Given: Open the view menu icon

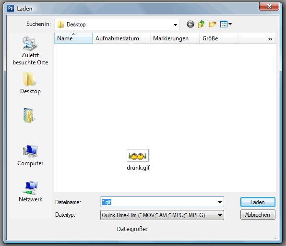Looking at the screenshot, I should click(226, 24).
